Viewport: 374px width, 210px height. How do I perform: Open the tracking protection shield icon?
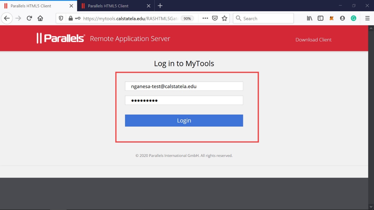click(61, 18)
